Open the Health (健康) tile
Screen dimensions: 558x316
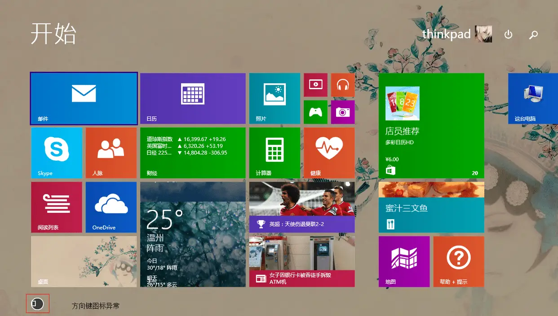pyautogui.click(x=329, y=152)
